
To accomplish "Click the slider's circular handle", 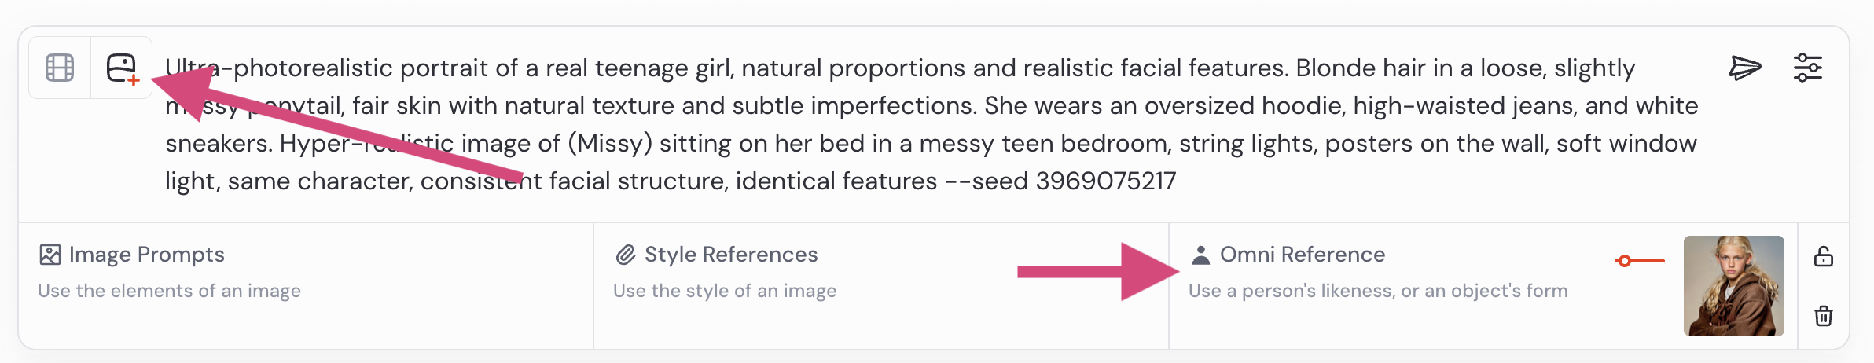I will pos(1625,261).
